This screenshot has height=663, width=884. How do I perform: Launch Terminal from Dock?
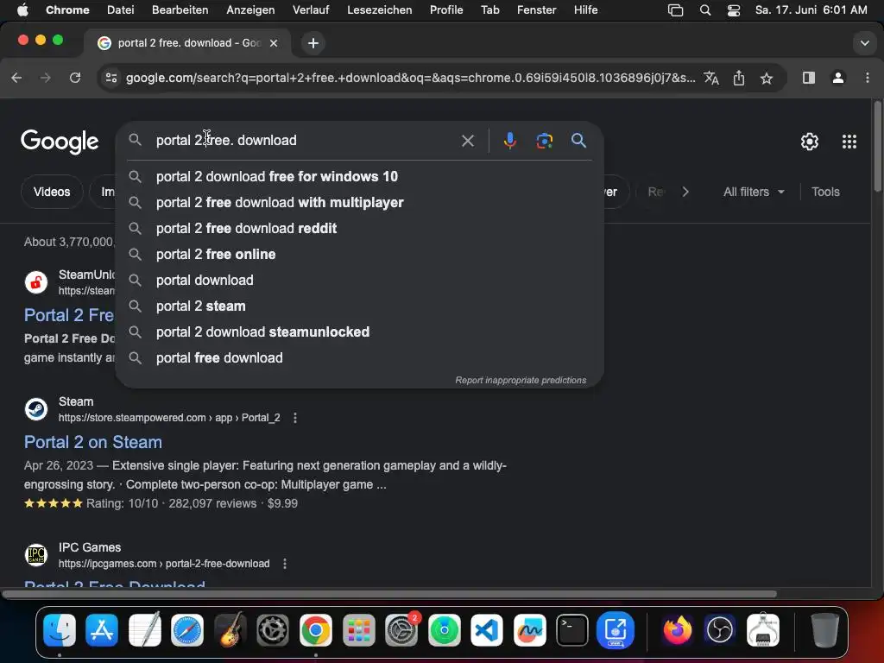[x=572, y=629]
